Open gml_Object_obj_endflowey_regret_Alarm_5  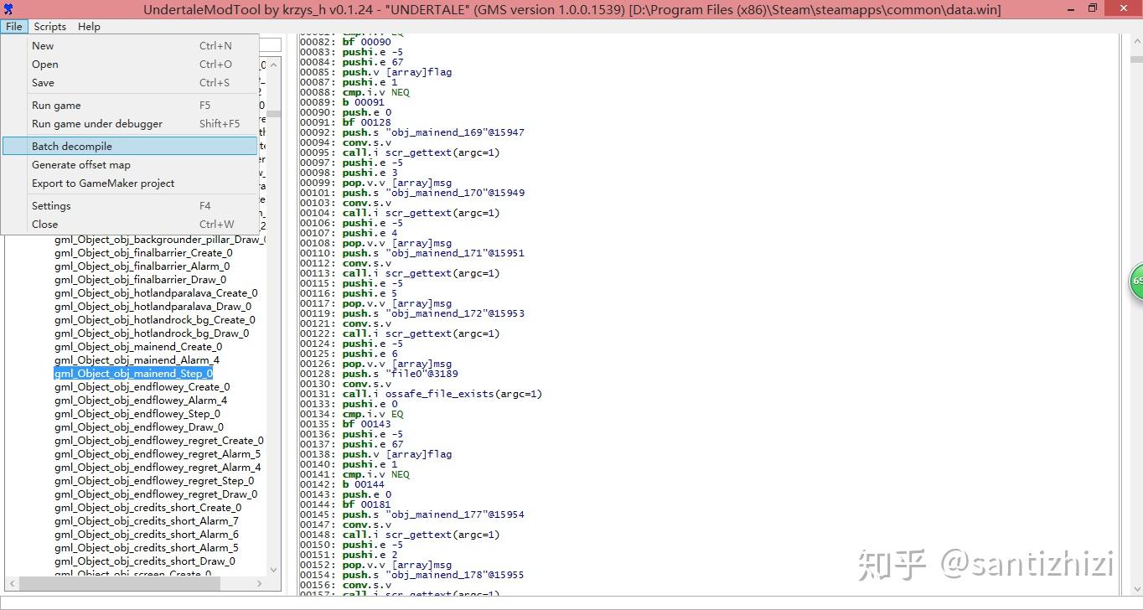(158, 454)
